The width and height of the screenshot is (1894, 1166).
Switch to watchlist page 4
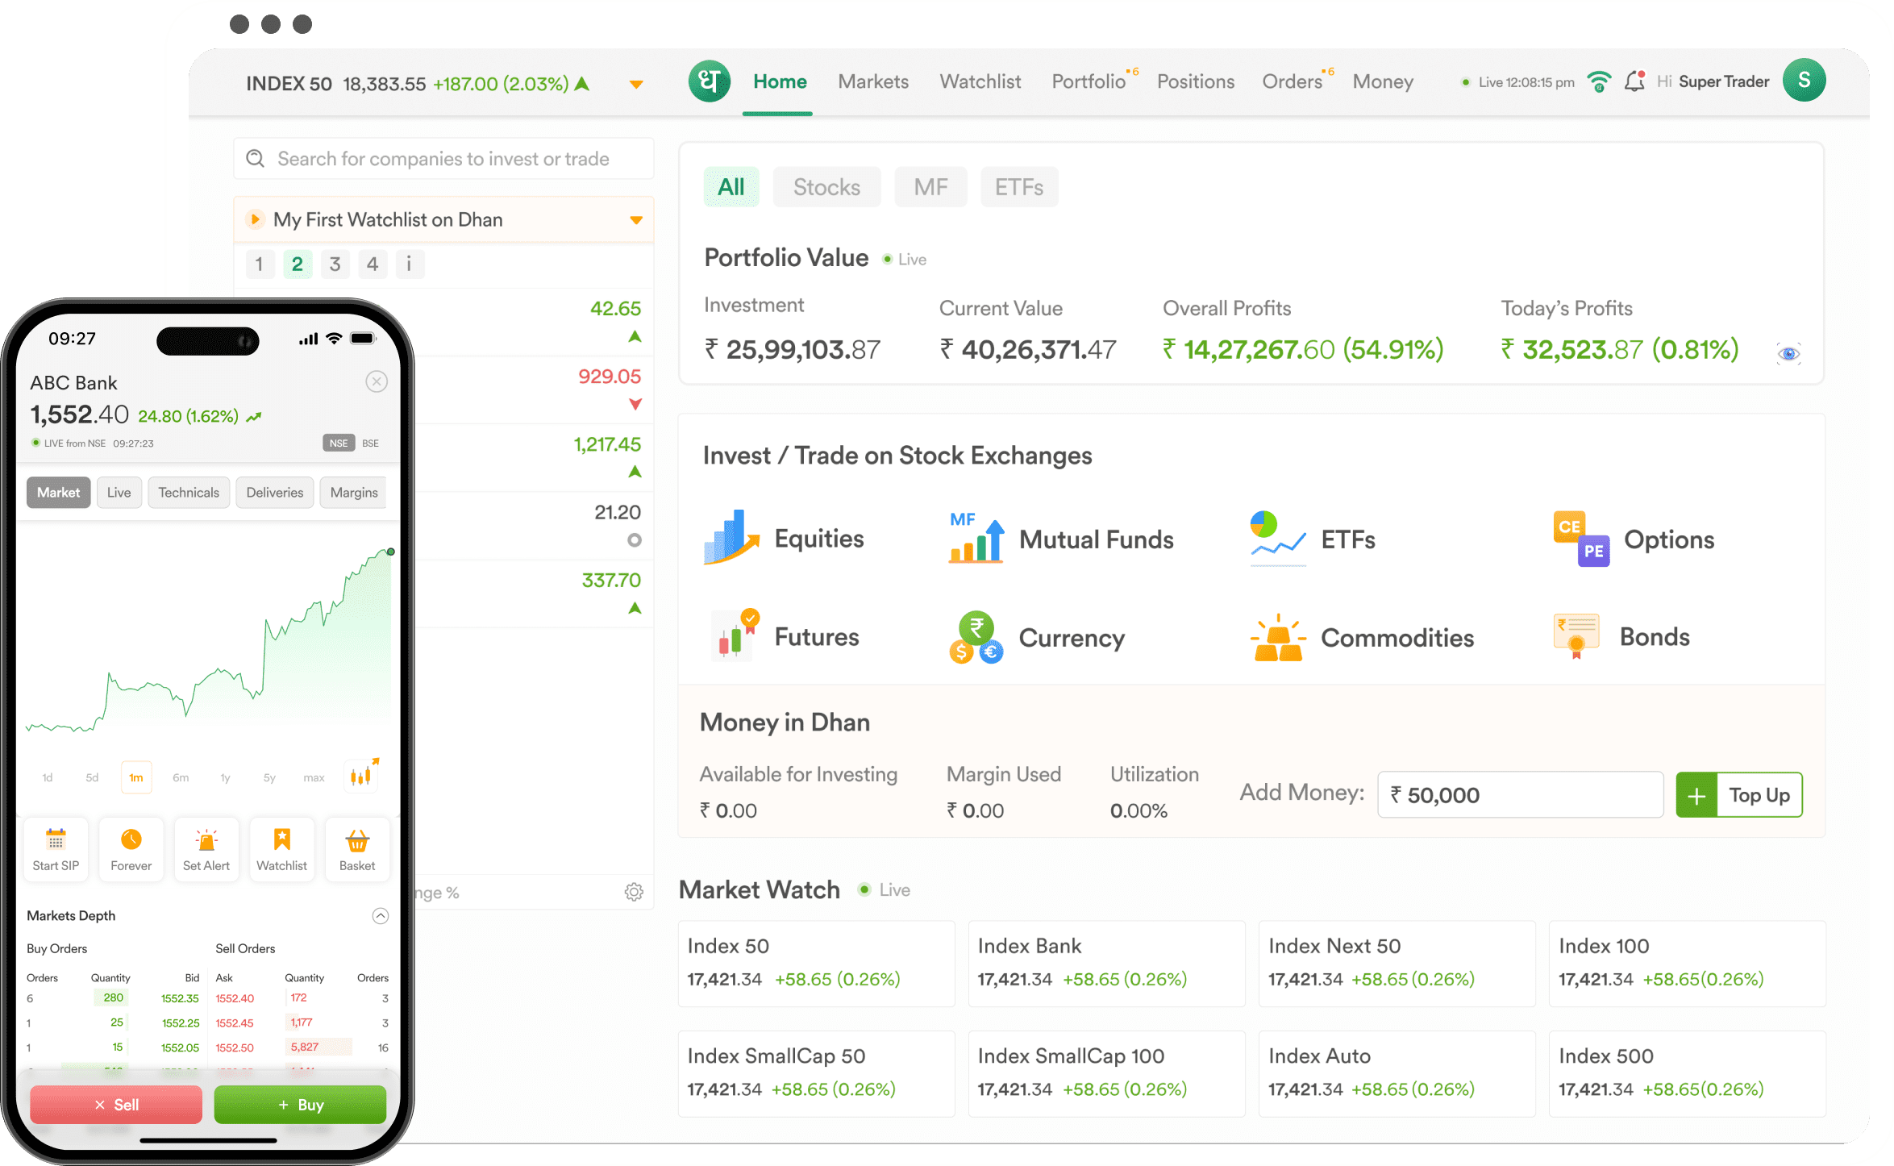tap(372, 264)
